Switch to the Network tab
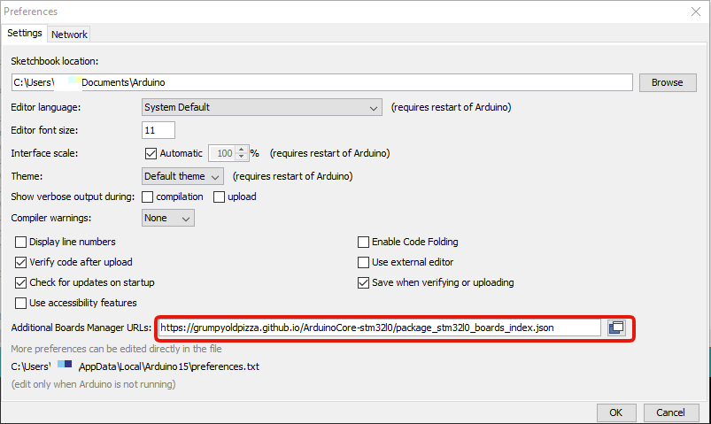 click(x=69, y=35)
